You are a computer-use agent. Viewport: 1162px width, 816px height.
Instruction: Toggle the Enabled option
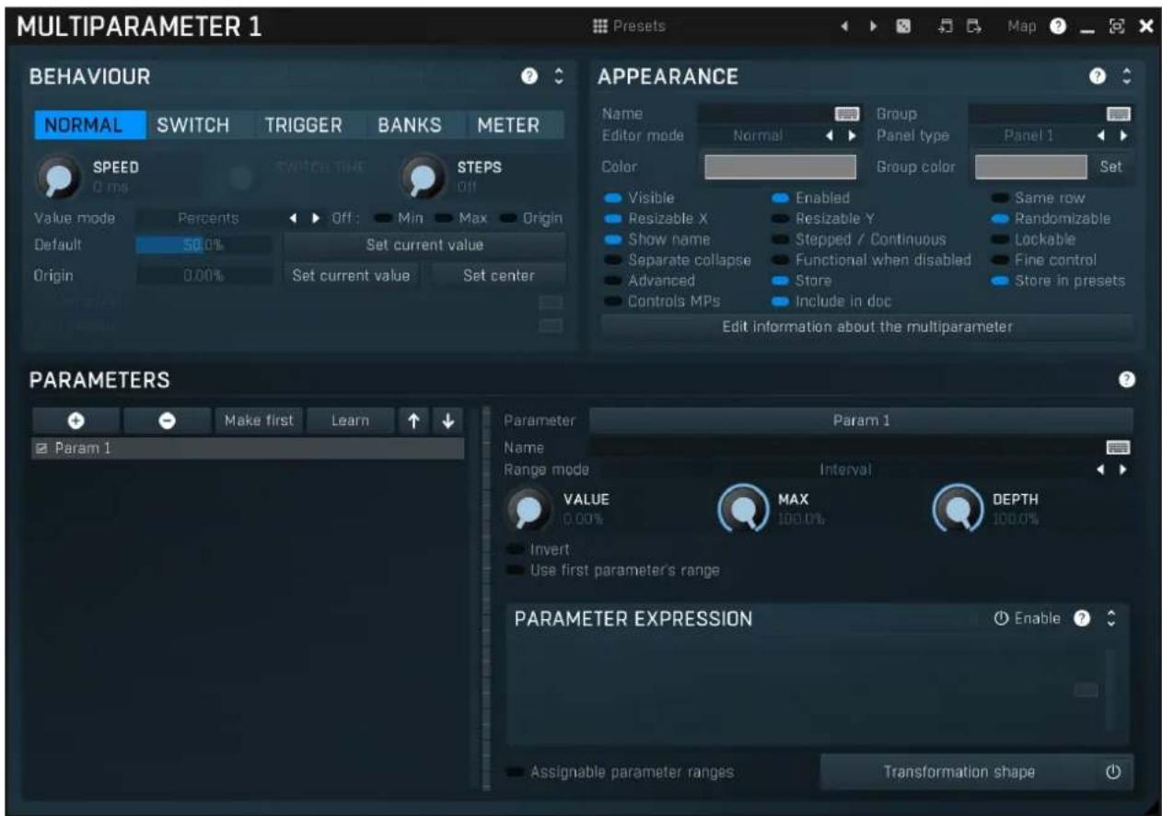click(x=810, y=198)
